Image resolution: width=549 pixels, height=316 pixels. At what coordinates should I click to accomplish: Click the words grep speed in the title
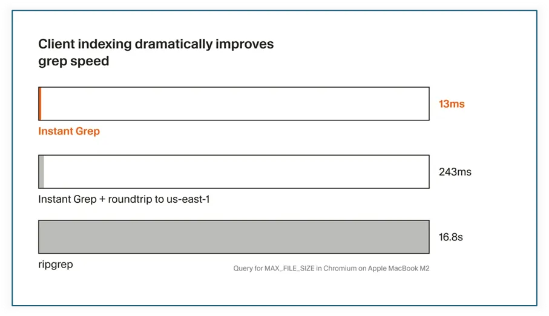click(x=73, y=61)
